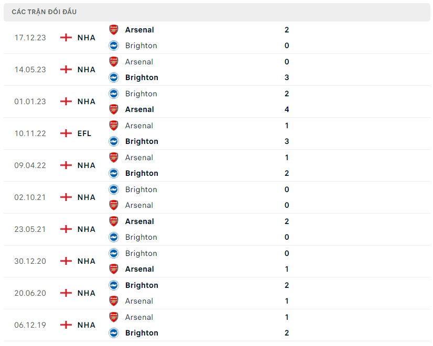This screenshot has height=346, width=433.
Task: Click Brighton team name in 30.12.20 match
Action: tap(141, 253)
